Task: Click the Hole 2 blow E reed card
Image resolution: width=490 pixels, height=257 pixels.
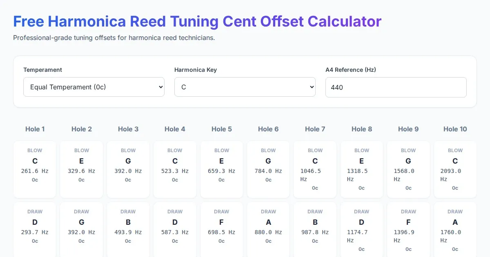Action: [81, 169]
